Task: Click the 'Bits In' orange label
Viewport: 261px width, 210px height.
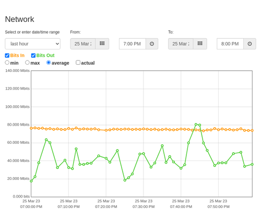Action: click(17, 55)
